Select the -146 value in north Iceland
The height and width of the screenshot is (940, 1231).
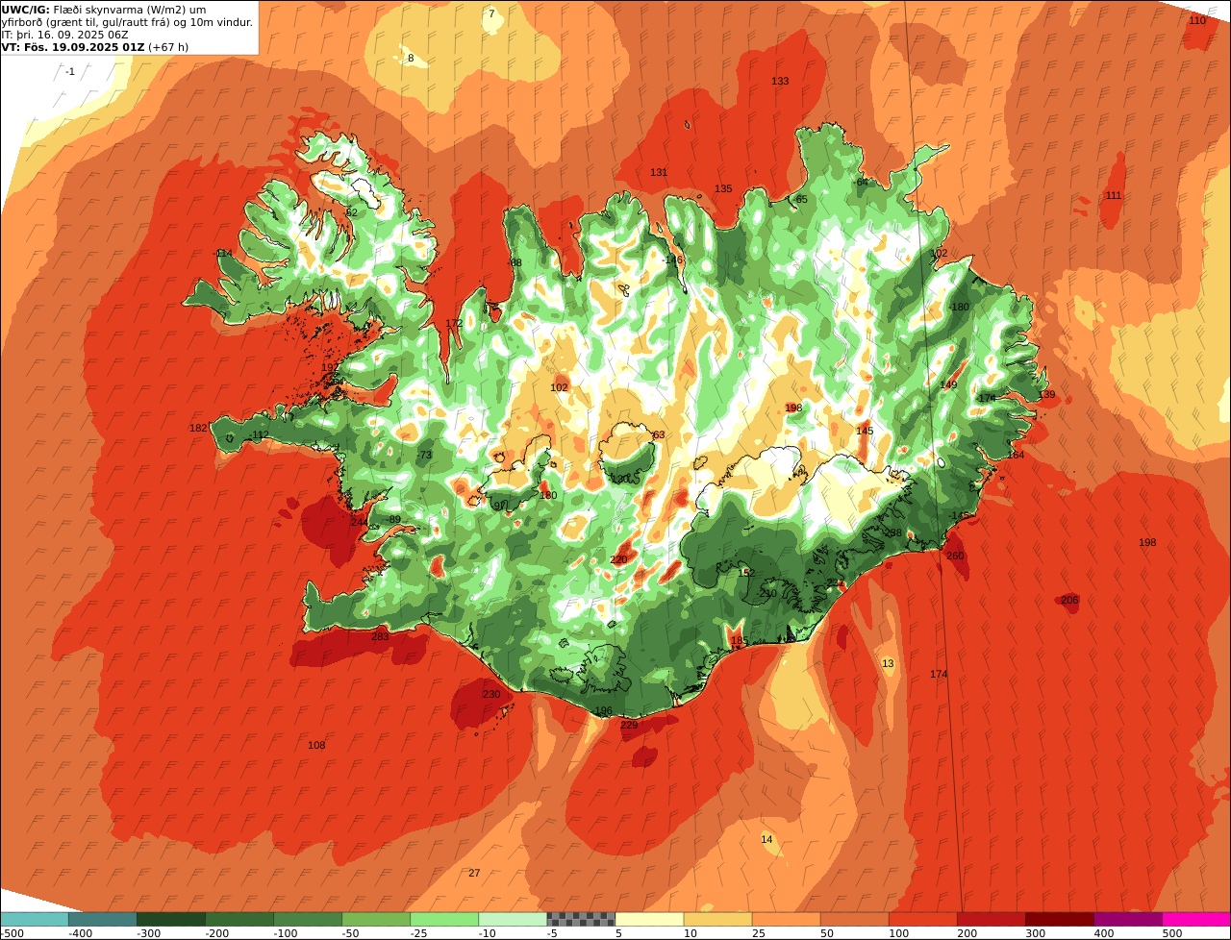tap(672, 260)
